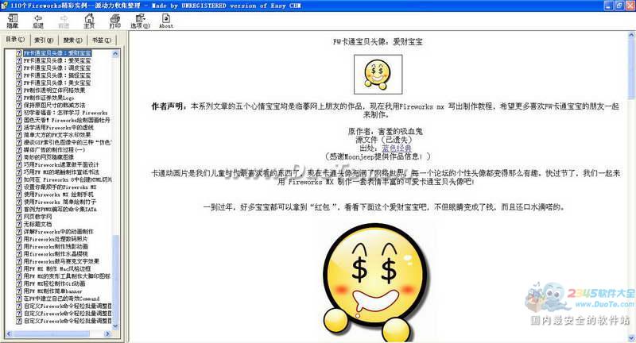The image size is (636, 343).
Task: Open topic 在FW中建立自己的特效Command
Action: pos(61,298)
